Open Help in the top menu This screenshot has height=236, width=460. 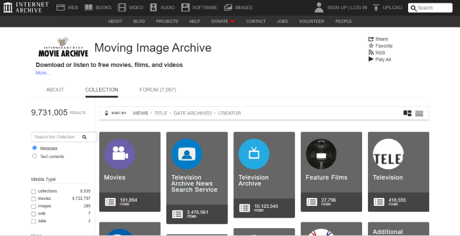coord(195,22)
